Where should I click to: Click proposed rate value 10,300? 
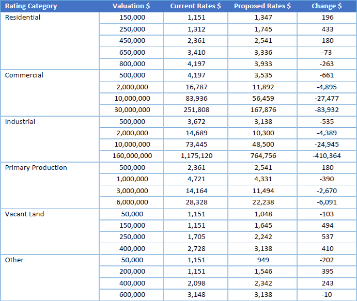click(263, 133)
